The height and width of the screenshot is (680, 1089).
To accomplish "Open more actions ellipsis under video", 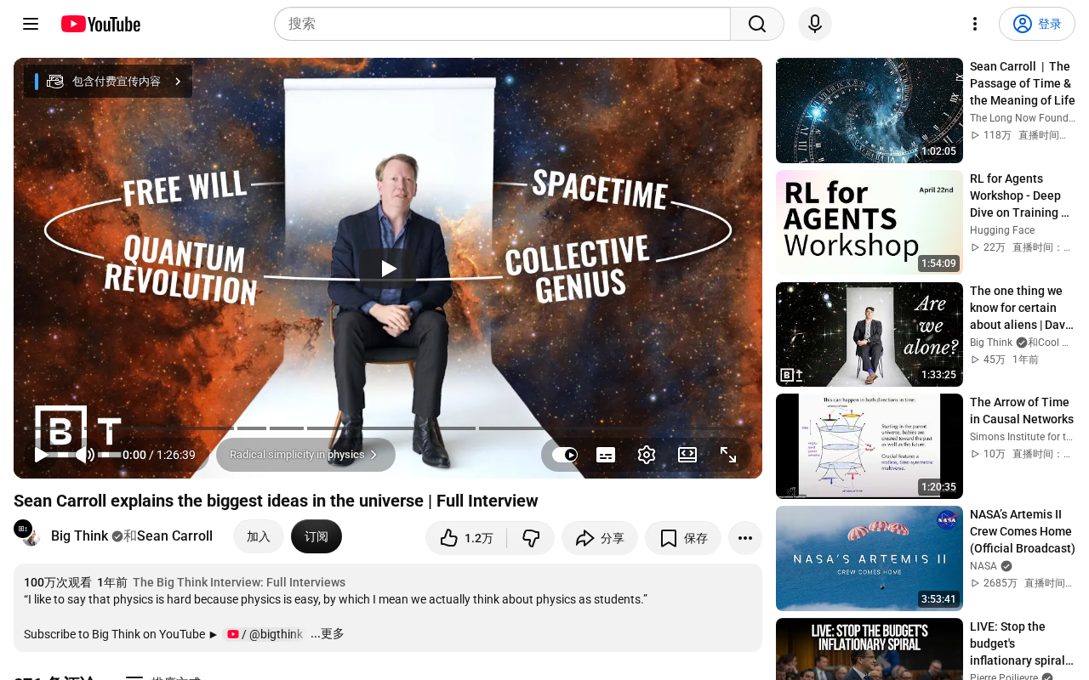I will [745, 538].
